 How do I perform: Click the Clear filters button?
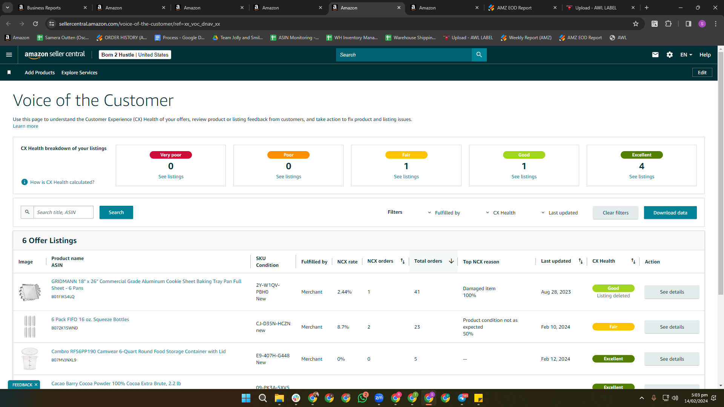[615, 213]
